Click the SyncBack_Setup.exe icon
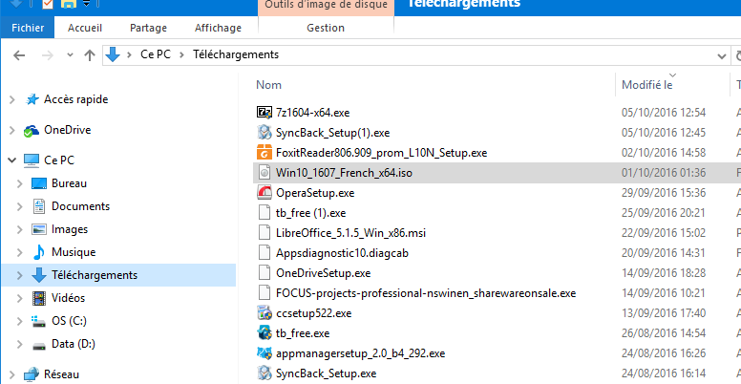Viewport: 741px width, 384px height. click(x=265, y=373)
